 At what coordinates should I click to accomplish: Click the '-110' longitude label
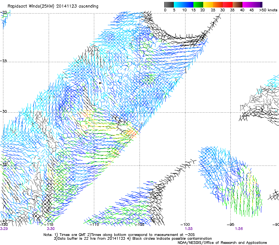pyautogui.click(x=94, y=224)
